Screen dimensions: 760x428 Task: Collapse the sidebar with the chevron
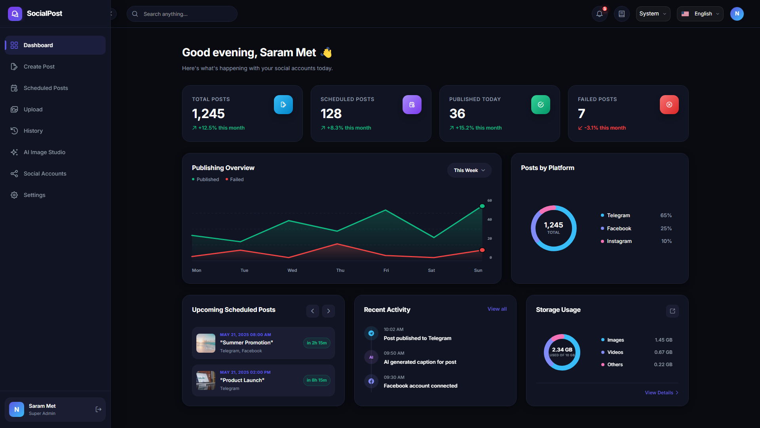click(x=112, y=14)
